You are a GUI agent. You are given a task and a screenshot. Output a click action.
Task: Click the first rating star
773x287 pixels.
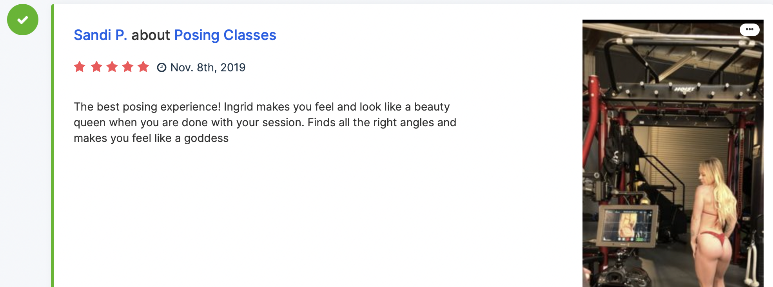point(80,67)
